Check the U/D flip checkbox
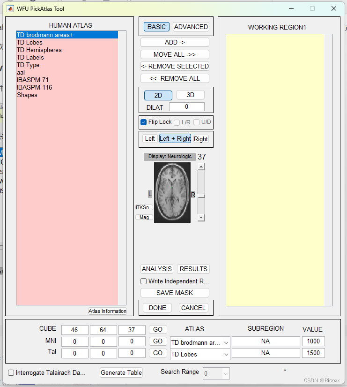Image resolution: width=347 pixels, height=387 pixels. click(x=196, y=122)
